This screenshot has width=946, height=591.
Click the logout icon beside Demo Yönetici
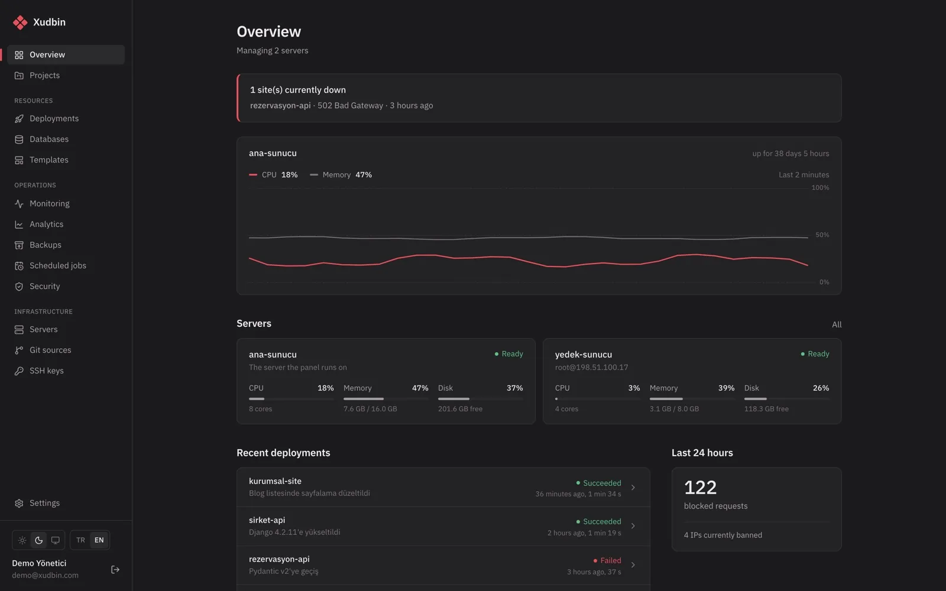coord(115,570)
